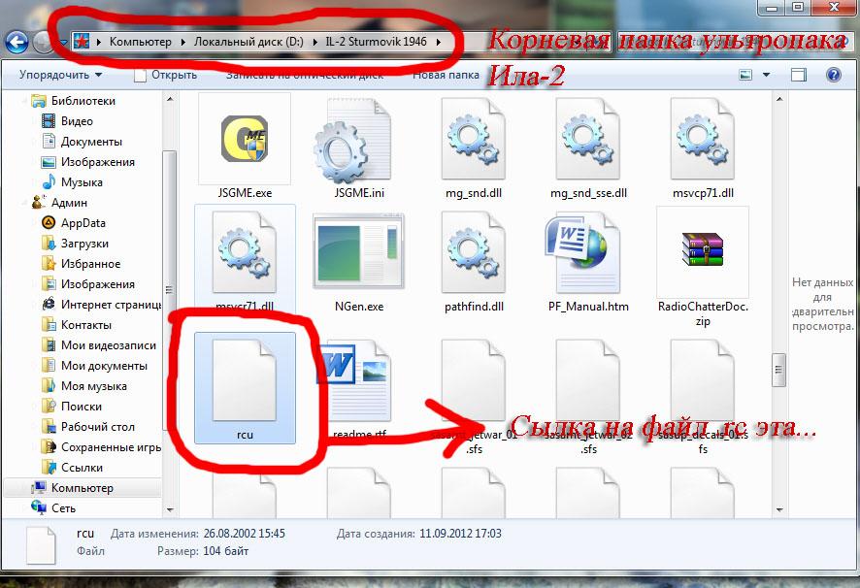Click the creation date 11.09.2012 17:03
The image size is (860, 588).
click(x=460, y=533)
